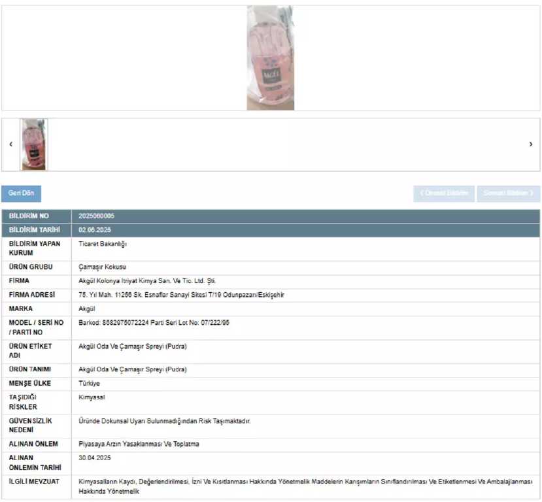Click Piyasaya Arzın Yasaklanması Ve Toplatma
The height and width of the screenshot is (502, 542).
pyautogui.click(x=139, y=444)
